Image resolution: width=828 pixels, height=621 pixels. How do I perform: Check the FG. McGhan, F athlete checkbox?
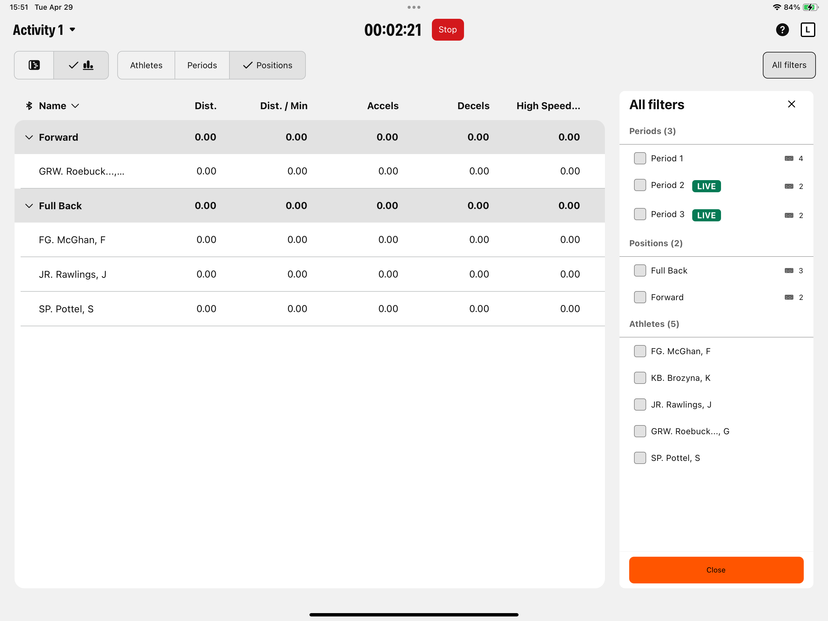pos(640,351)
